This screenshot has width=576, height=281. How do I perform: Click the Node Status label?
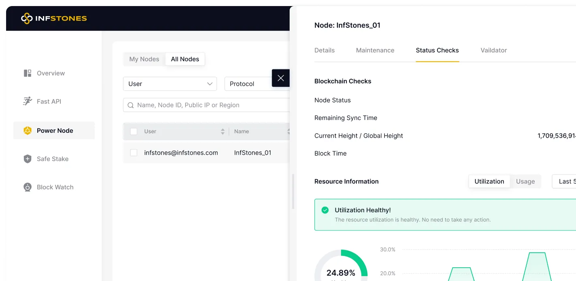click(x=333, y=100)
